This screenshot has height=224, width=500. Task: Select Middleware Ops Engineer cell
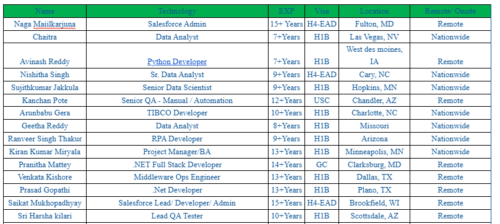tap(177, 177)
